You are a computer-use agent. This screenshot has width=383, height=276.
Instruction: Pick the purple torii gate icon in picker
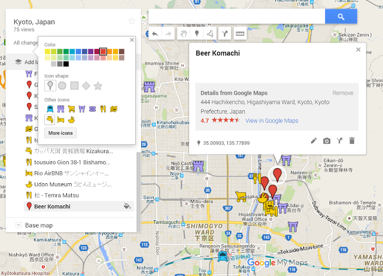tap(82, 109)
